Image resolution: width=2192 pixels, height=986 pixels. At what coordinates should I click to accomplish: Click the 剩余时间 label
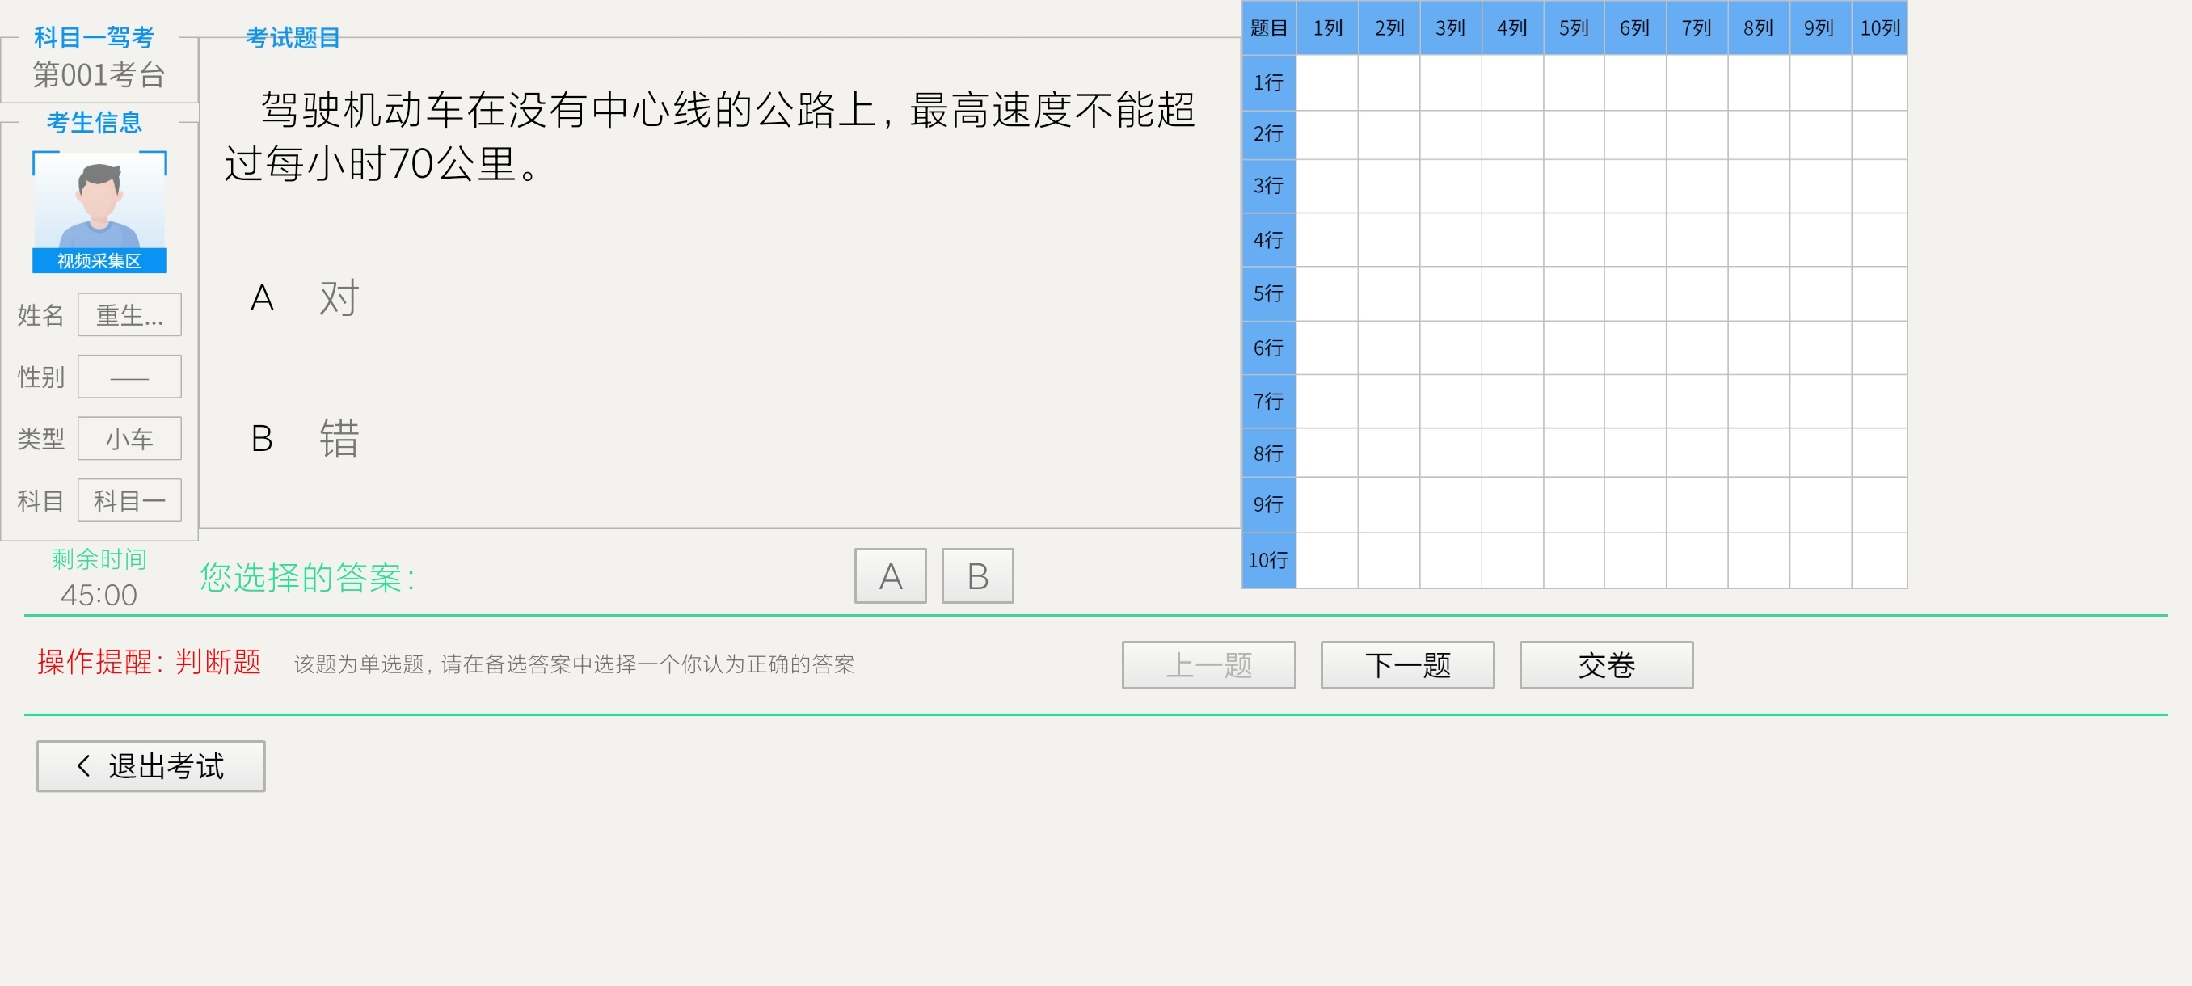click(x=99, y=559)
